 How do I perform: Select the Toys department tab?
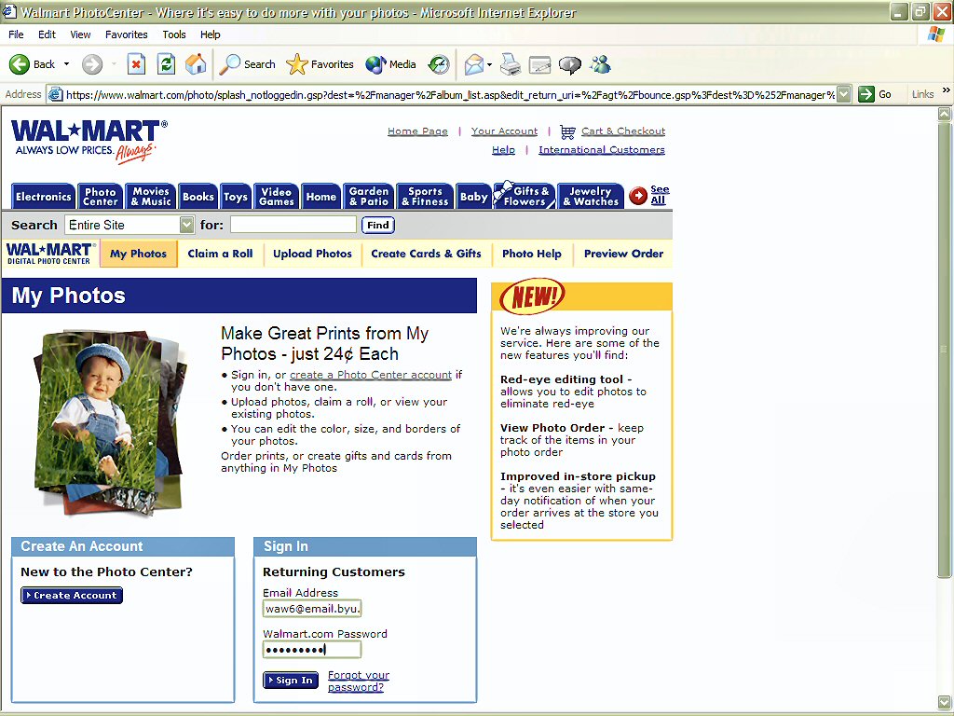click(x=236, y=196)
